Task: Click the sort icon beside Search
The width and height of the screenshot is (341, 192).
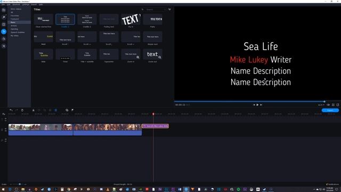Action: [x=142, y=10]
